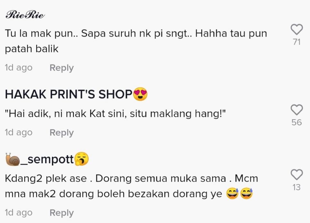Click the 13 likes count
The width and height of the screenshot is (310, 223).
(297, 187)
